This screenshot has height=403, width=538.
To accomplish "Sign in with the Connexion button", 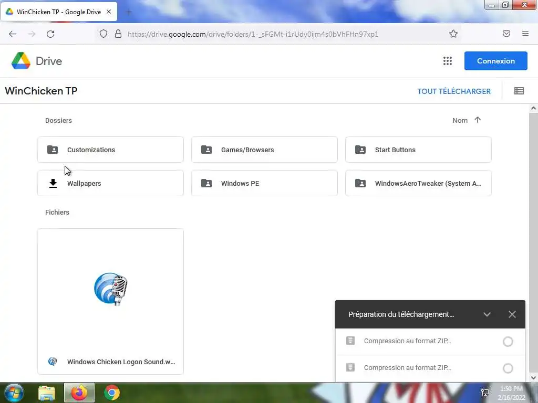I will (496, 61).
